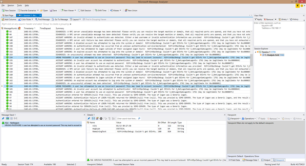The height and width of the screenshot is (166, 306).
Task: Click the Message Stack green view icon
Action: click(7, 118)
